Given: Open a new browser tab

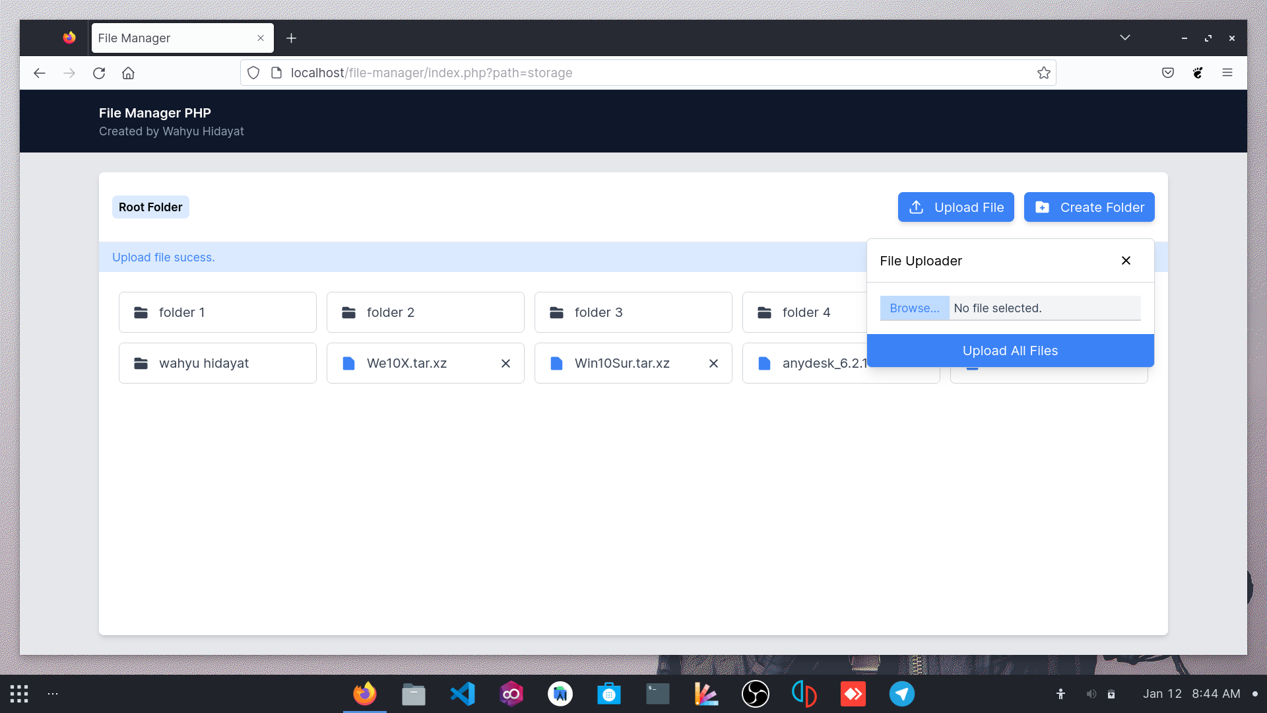Looking at the screenshot, I should (291, 38).
